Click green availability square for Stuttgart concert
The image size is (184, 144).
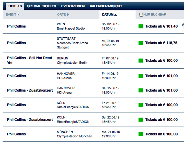click(x=141, y=43)
